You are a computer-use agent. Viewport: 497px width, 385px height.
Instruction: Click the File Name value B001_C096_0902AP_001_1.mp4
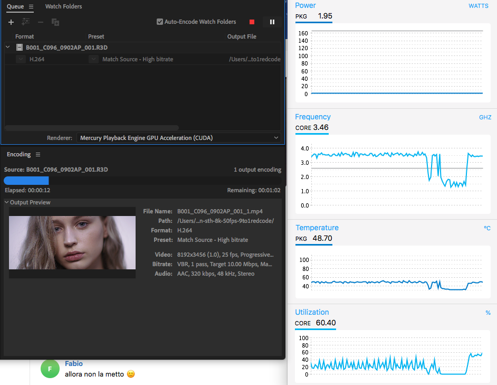click(219, 211)
